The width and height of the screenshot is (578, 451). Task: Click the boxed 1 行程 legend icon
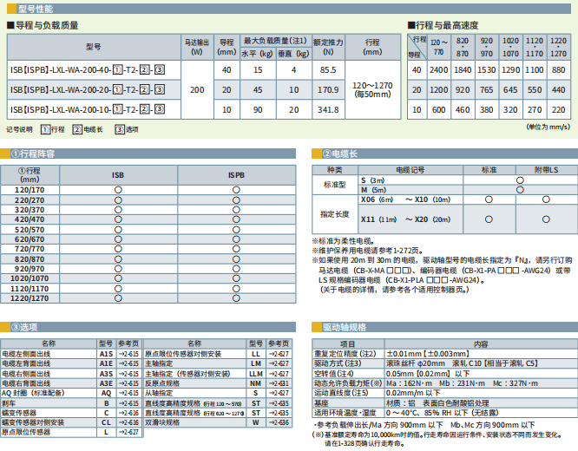pos(45,129)
